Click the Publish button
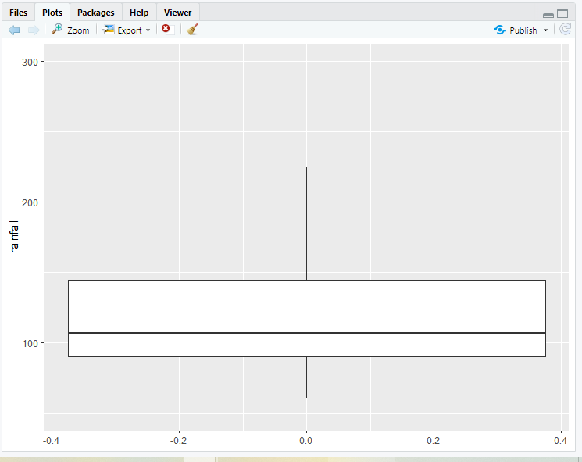582x462 pixels. (x=515, y=30)
